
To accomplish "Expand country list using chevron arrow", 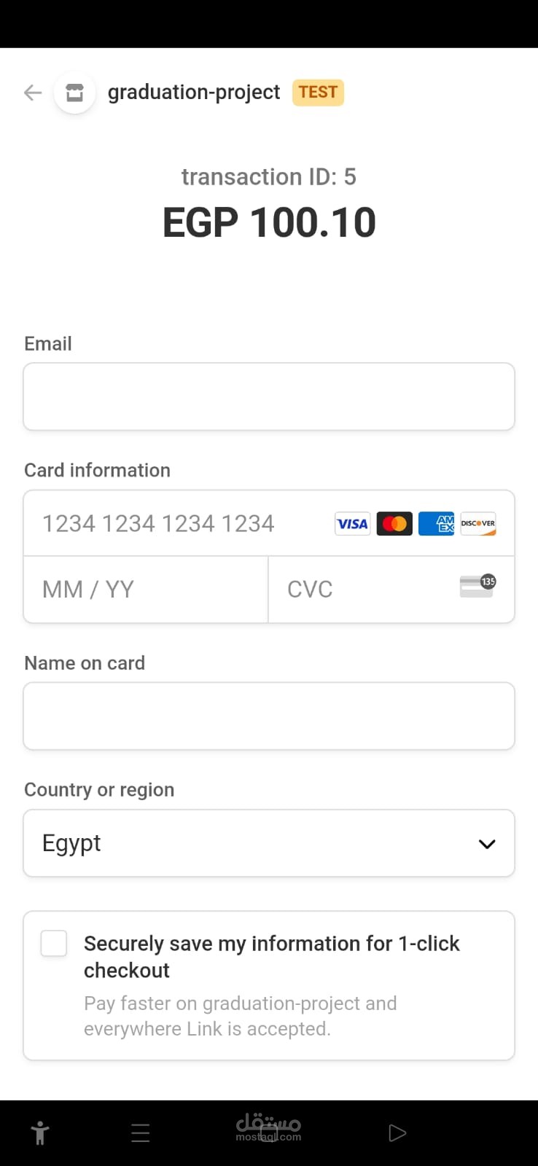I will click(x=487, y=844).
